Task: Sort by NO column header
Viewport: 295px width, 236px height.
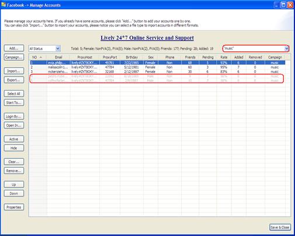Action: (37, 57)
